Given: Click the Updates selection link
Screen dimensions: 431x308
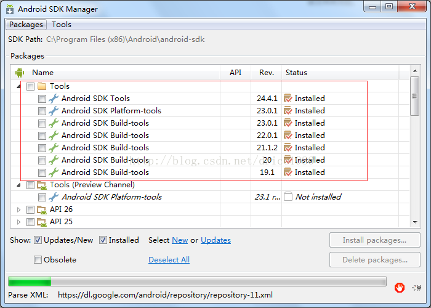Looking at the screenshot, I should 216,240.
